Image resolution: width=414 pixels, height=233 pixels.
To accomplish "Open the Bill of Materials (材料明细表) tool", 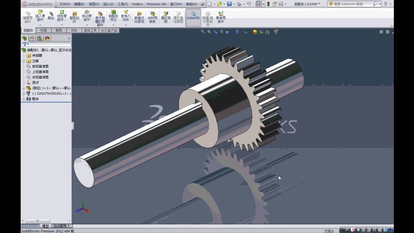I will (152, 18).
